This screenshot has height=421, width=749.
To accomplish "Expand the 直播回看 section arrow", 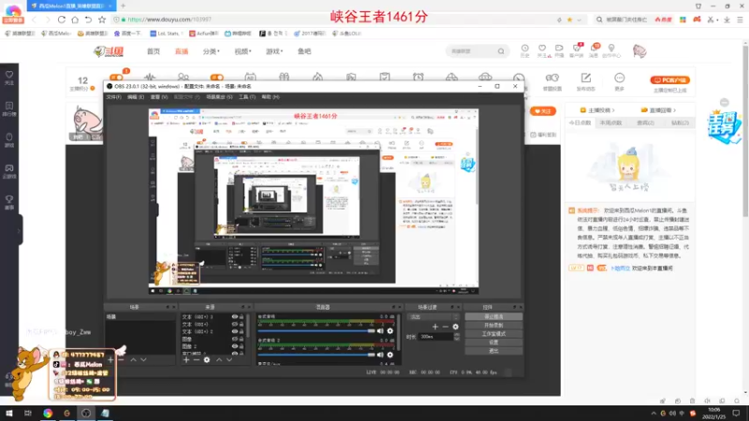I will click(x=674, y=110).
